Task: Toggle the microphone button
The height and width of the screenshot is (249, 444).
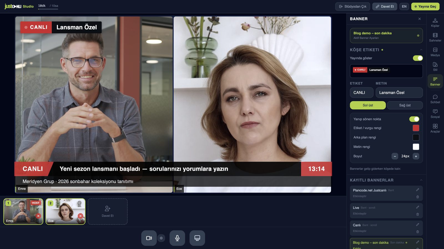Action: pos(177,238)
